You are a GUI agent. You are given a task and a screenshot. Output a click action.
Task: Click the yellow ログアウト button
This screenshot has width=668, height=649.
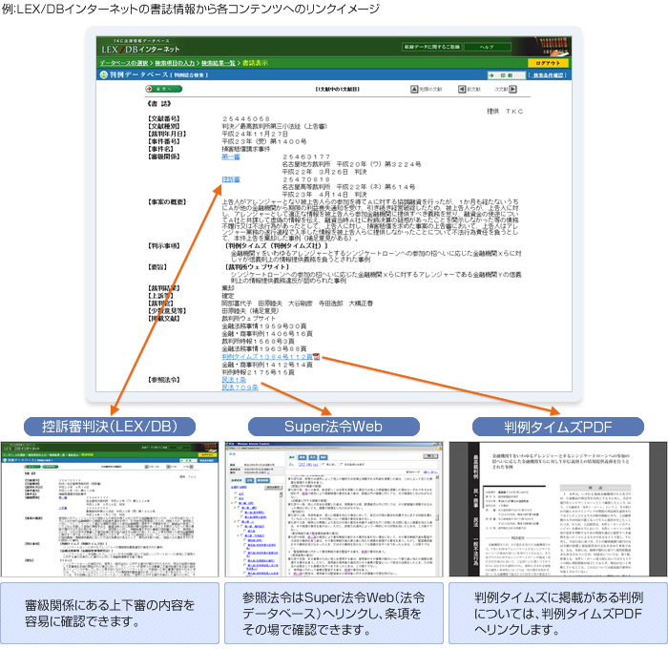point(548,63)
